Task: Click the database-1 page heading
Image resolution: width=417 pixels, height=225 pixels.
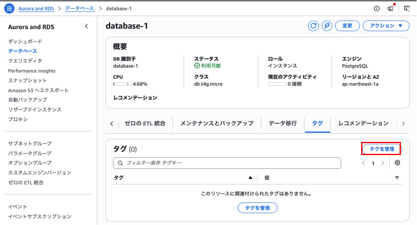Action: point(127,26)
